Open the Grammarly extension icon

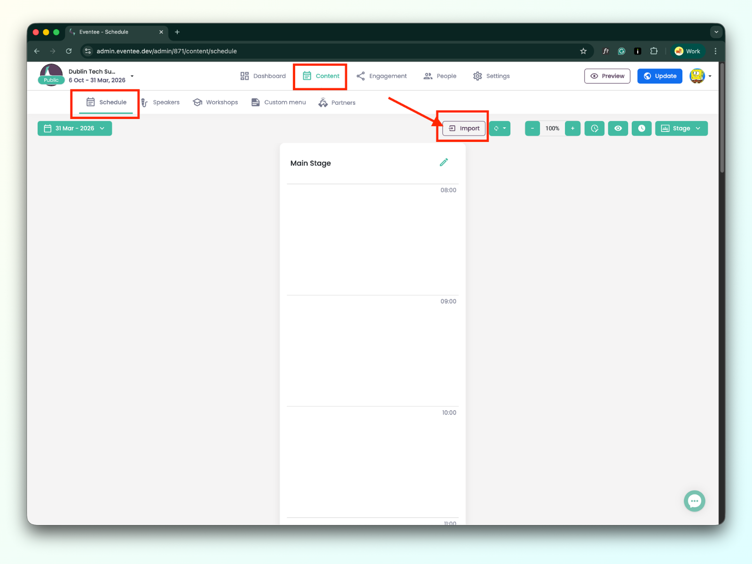[622, 51]
